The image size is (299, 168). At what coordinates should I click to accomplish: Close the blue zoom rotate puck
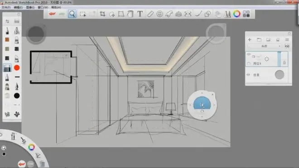click(x=212, y=94)
